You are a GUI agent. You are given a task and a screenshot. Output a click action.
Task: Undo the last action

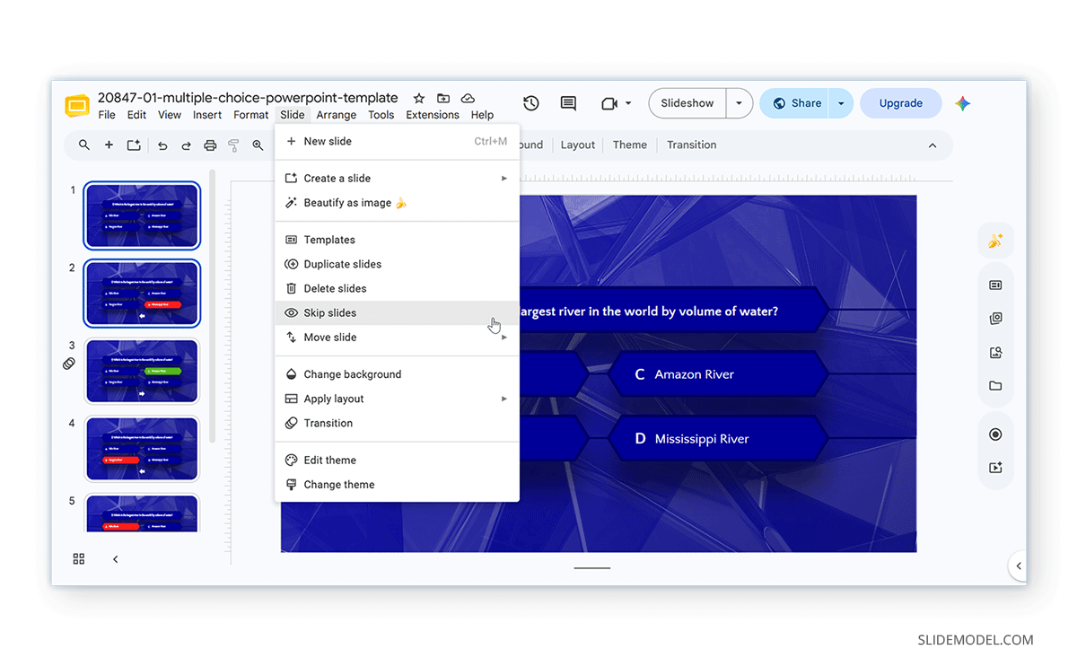(162, 145)
